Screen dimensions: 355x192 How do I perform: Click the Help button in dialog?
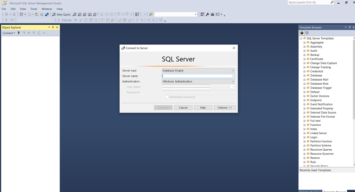tap(203, 108)
